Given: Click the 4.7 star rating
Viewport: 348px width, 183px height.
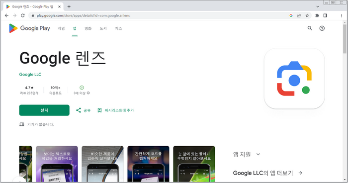Looking at the screenshot, I should tap(29, 88).
